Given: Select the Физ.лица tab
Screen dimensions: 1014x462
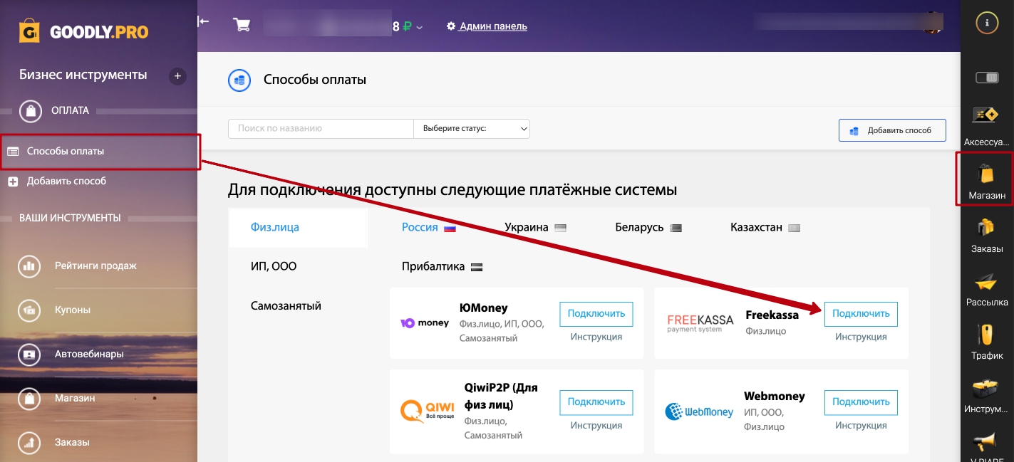Looking at the screenshot, I should [298, 228].
